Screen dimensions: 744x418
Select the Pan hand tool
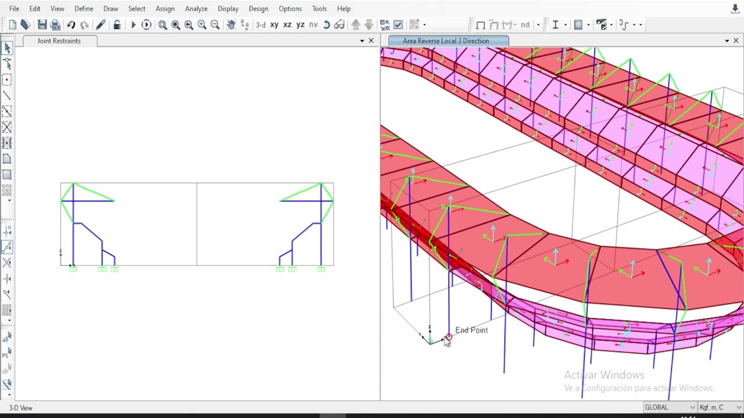tap(231, 24)
